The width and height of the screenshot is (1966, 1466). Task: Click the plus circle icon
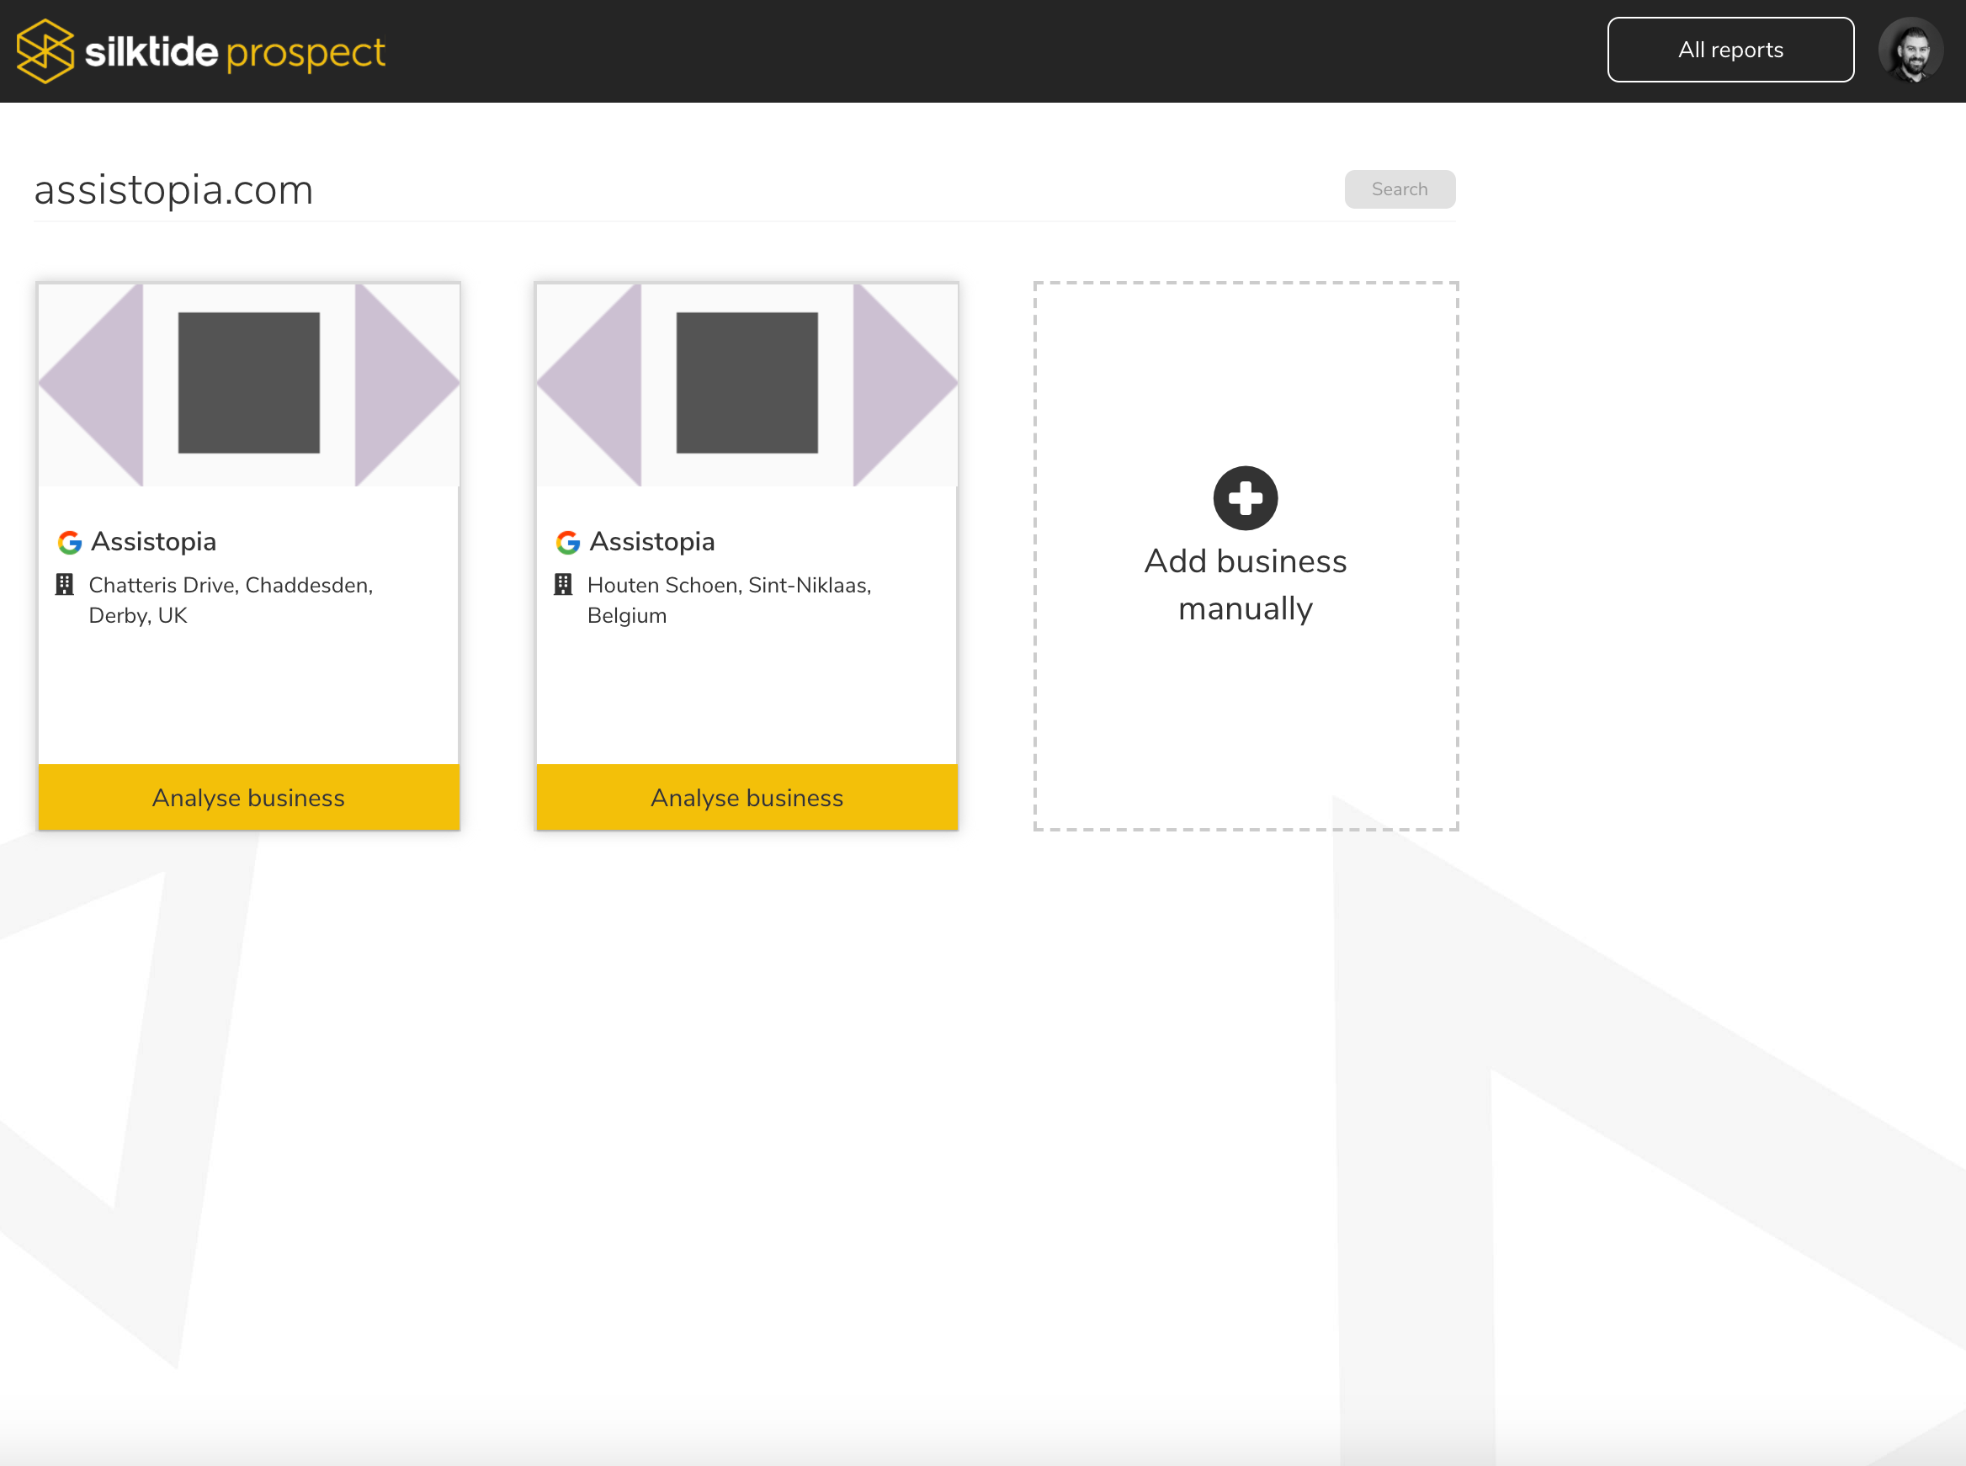pyautogui.click(x=1246, y=498)
